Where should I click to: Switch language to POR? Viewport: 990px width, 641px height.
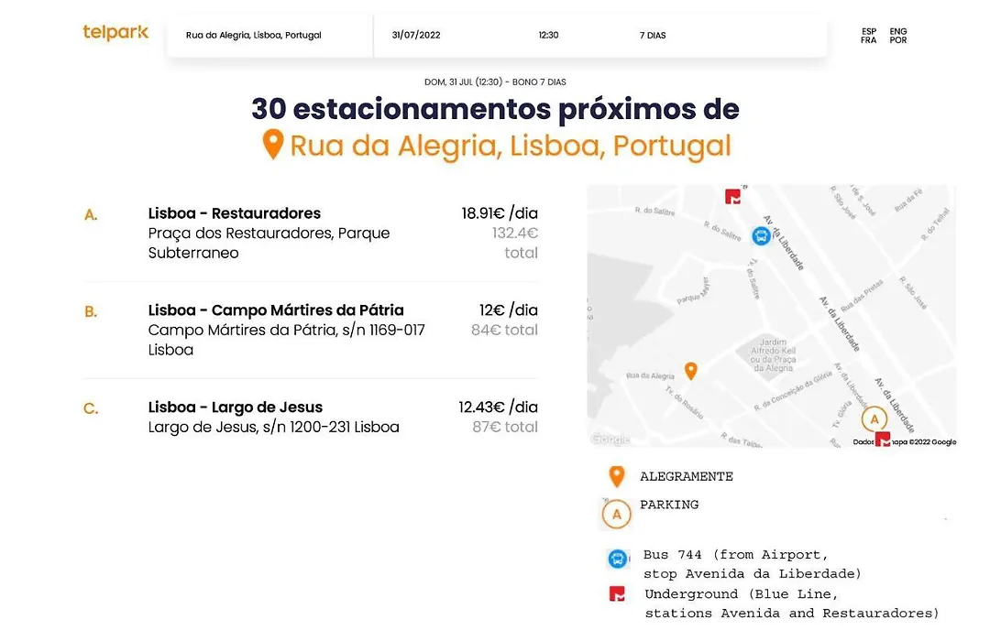pos(898,39)
